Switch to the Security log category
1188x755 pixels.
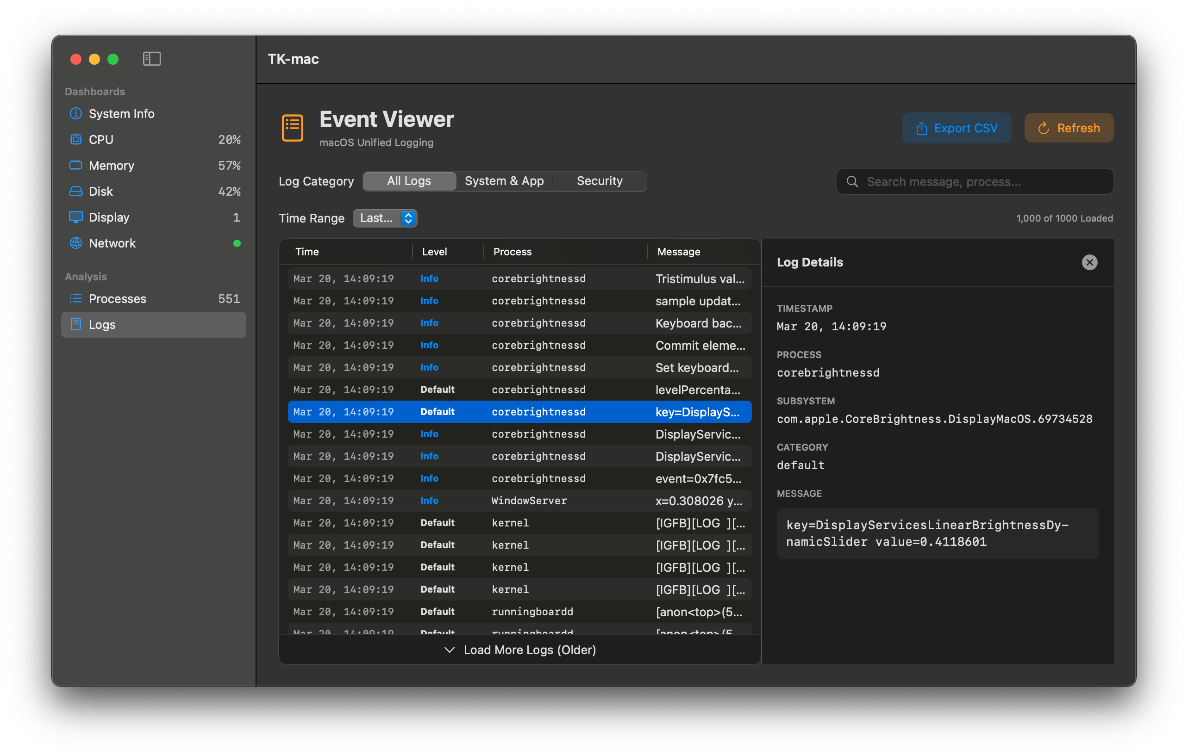coord(600,181)
